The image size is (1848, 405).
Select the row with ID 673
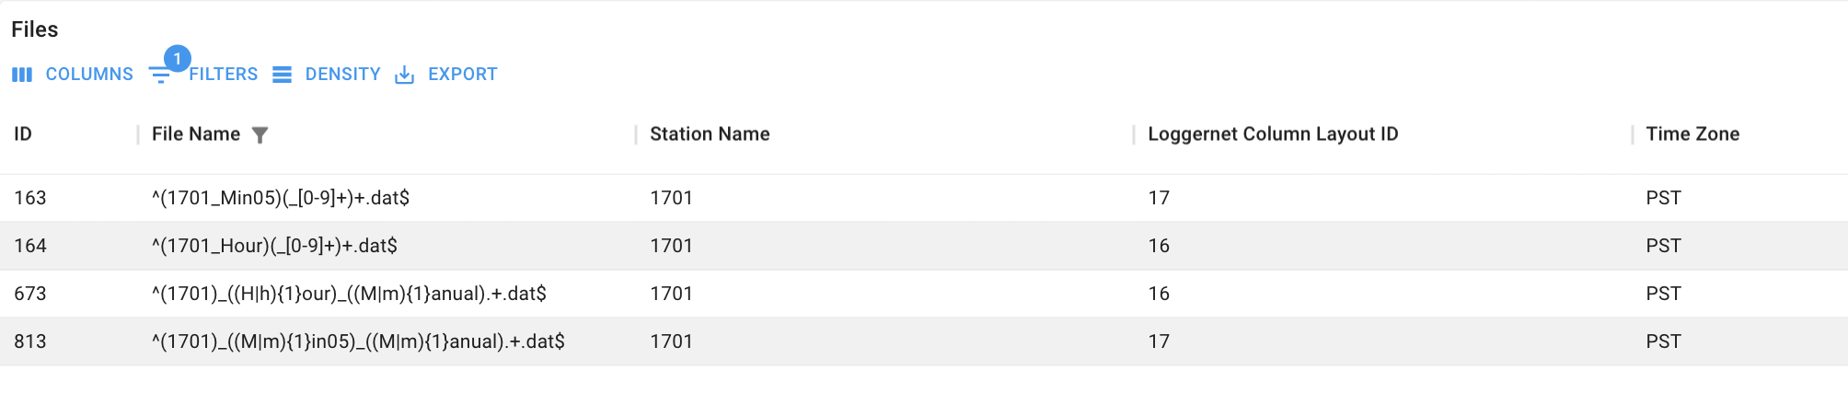pos(30,294)
